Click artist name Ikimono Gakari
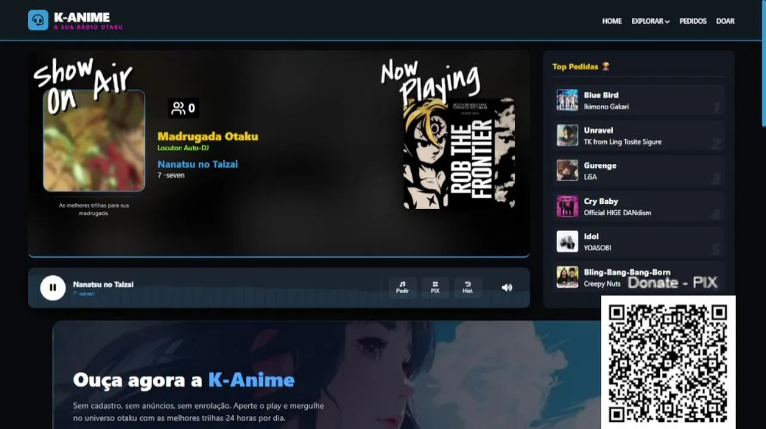 [606, 107]
